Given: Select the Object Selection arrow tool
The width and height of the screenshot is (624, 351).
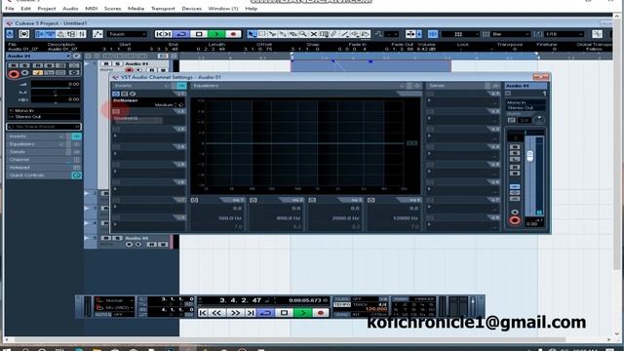Looking at the screenshot, I should (x=252, y=34).
